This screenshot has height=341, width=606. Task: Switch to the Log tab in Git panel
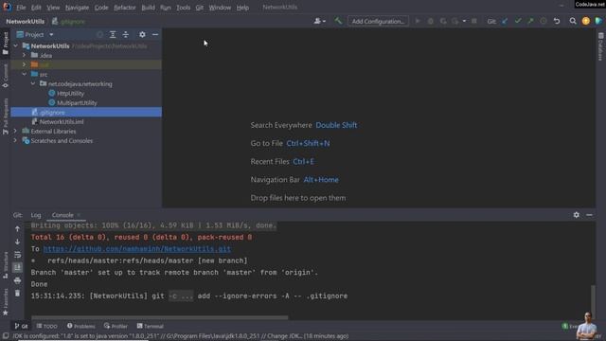click(x=36, y=215)
